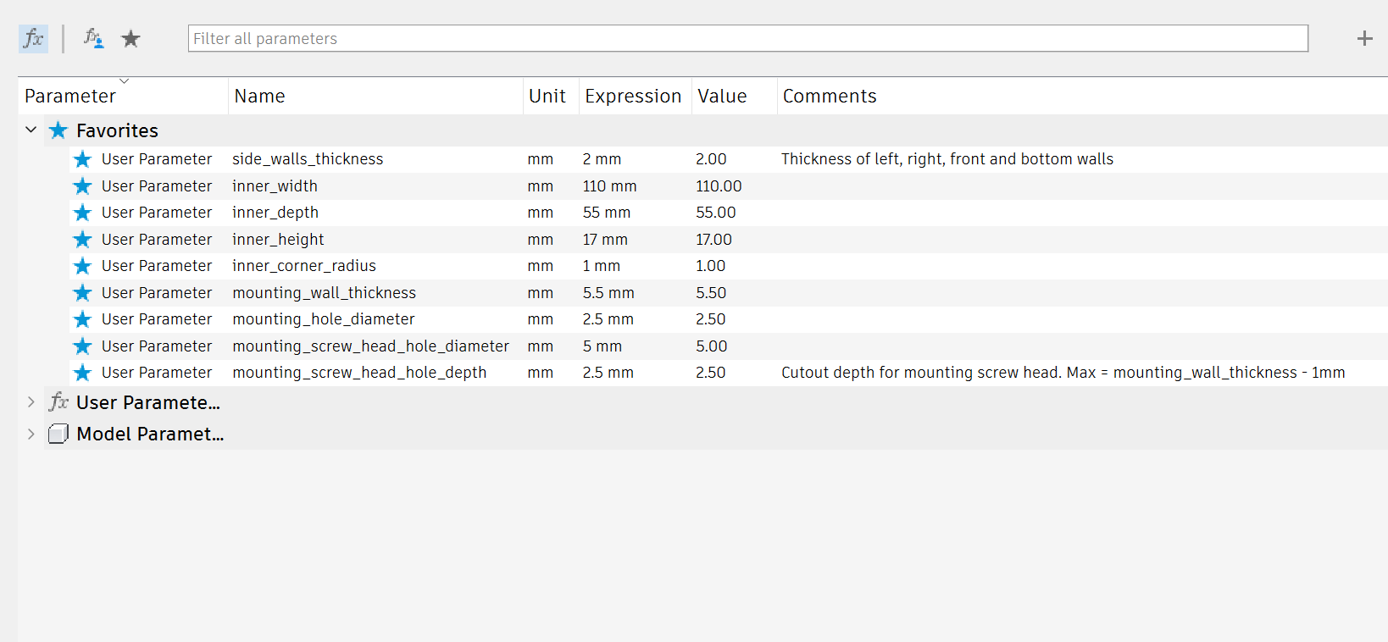
Task: Click User Parameter label in inner_depth row
Action: (x=157, y=213)
